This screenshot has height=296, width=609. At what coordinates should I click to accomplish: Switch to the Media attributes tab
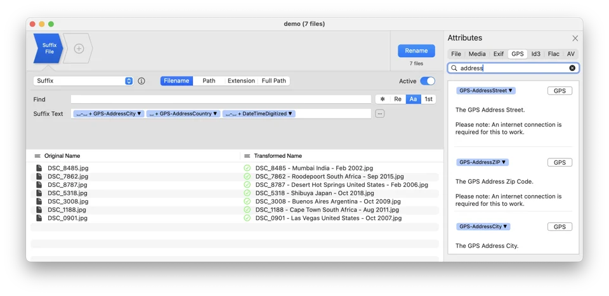click(477, 54)
